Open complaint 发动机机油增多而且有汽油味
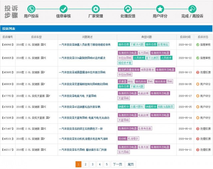 (84, 139)
